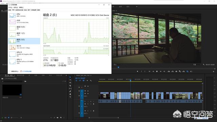The image size is (217, 122).
Task: Switch Project panel to list view
Action: (5, 118)
